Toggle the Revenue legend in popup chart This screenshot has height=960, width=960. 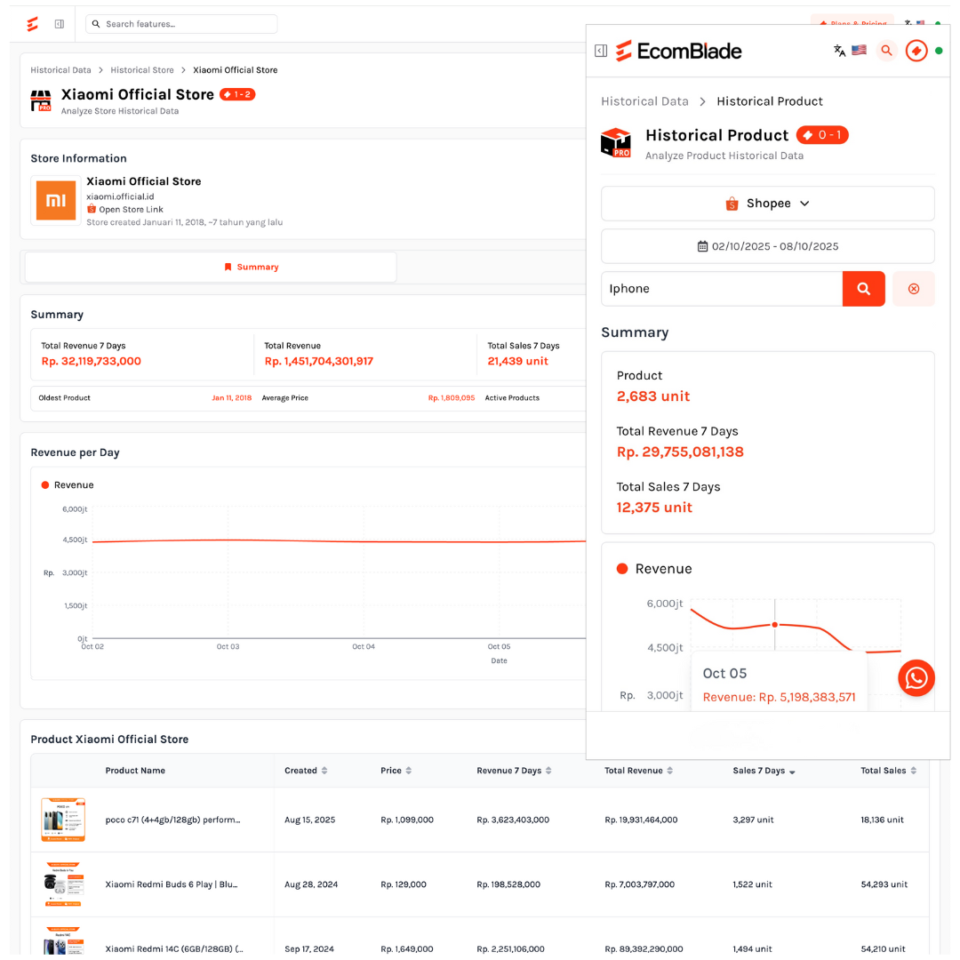[654, 569]
